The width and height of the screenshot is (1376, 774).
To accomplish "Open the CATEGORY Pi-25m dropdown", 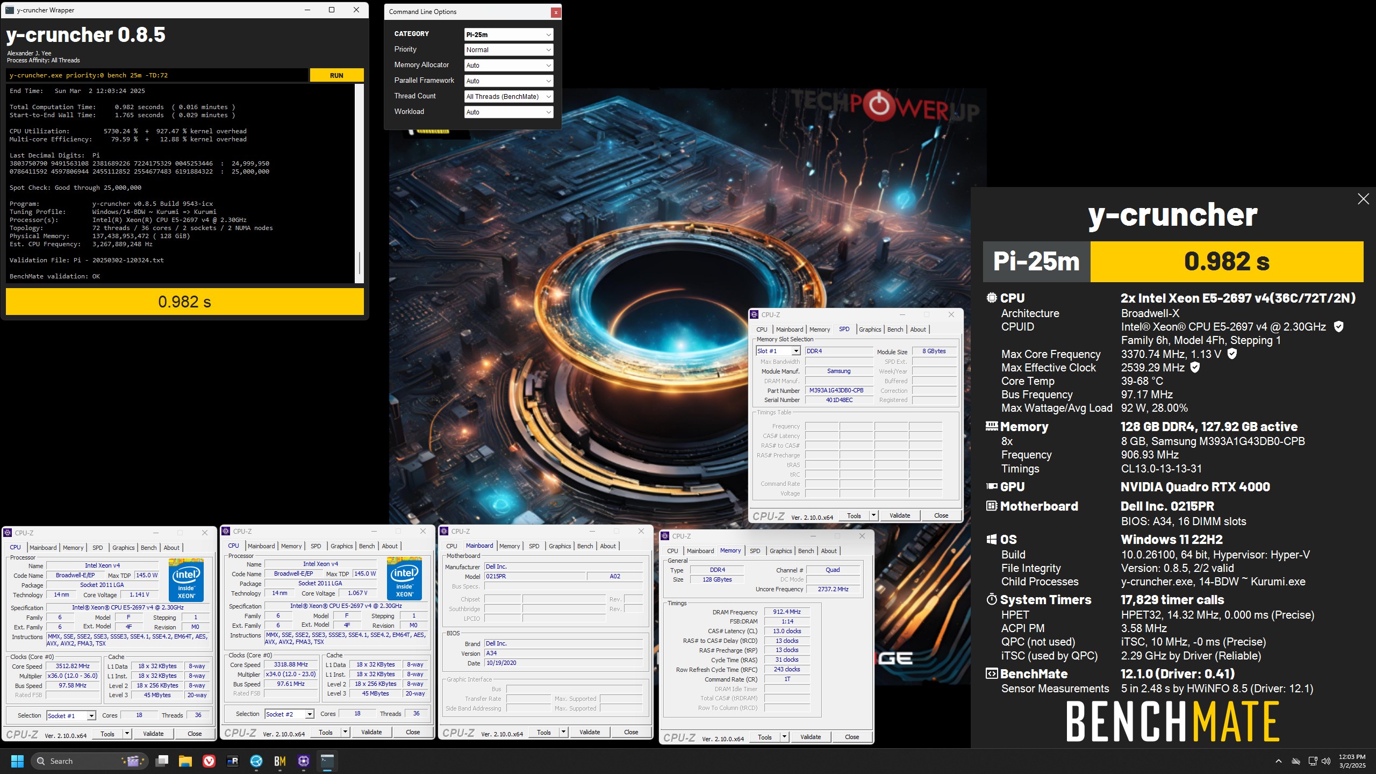I will (508, 34).
